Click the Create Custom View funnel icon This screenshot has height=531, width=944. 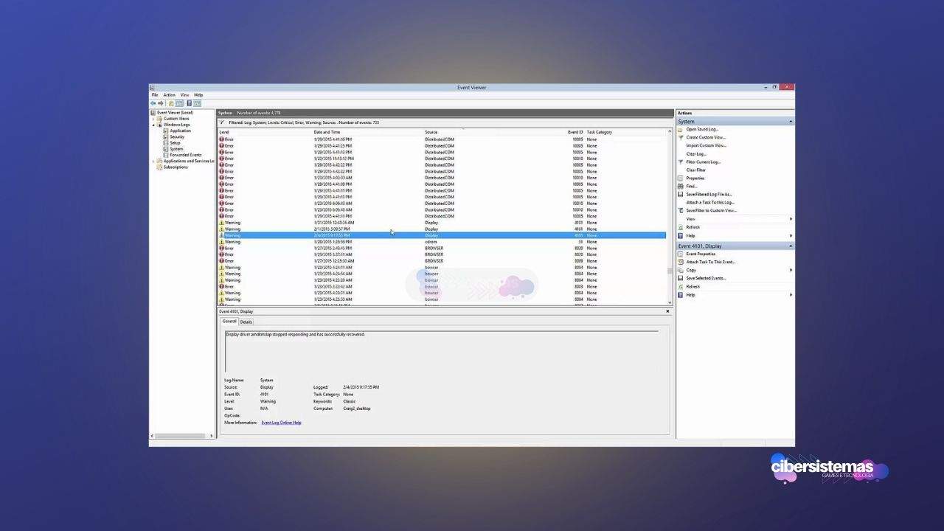pos(681,137)
